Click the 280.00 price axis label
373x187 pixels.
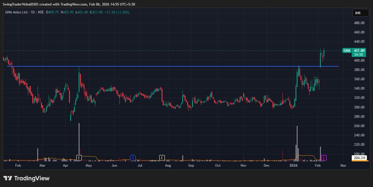click(359, 116)
